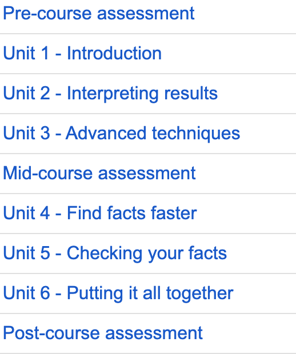Click the "Post-course" word in last row
Viewport: 296px width, 354px height.
(x=51, y=333)
